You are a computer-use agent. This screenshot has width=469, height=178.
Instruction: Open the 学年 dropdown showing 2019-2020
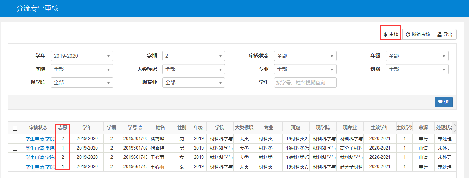(x=82, y=56)
